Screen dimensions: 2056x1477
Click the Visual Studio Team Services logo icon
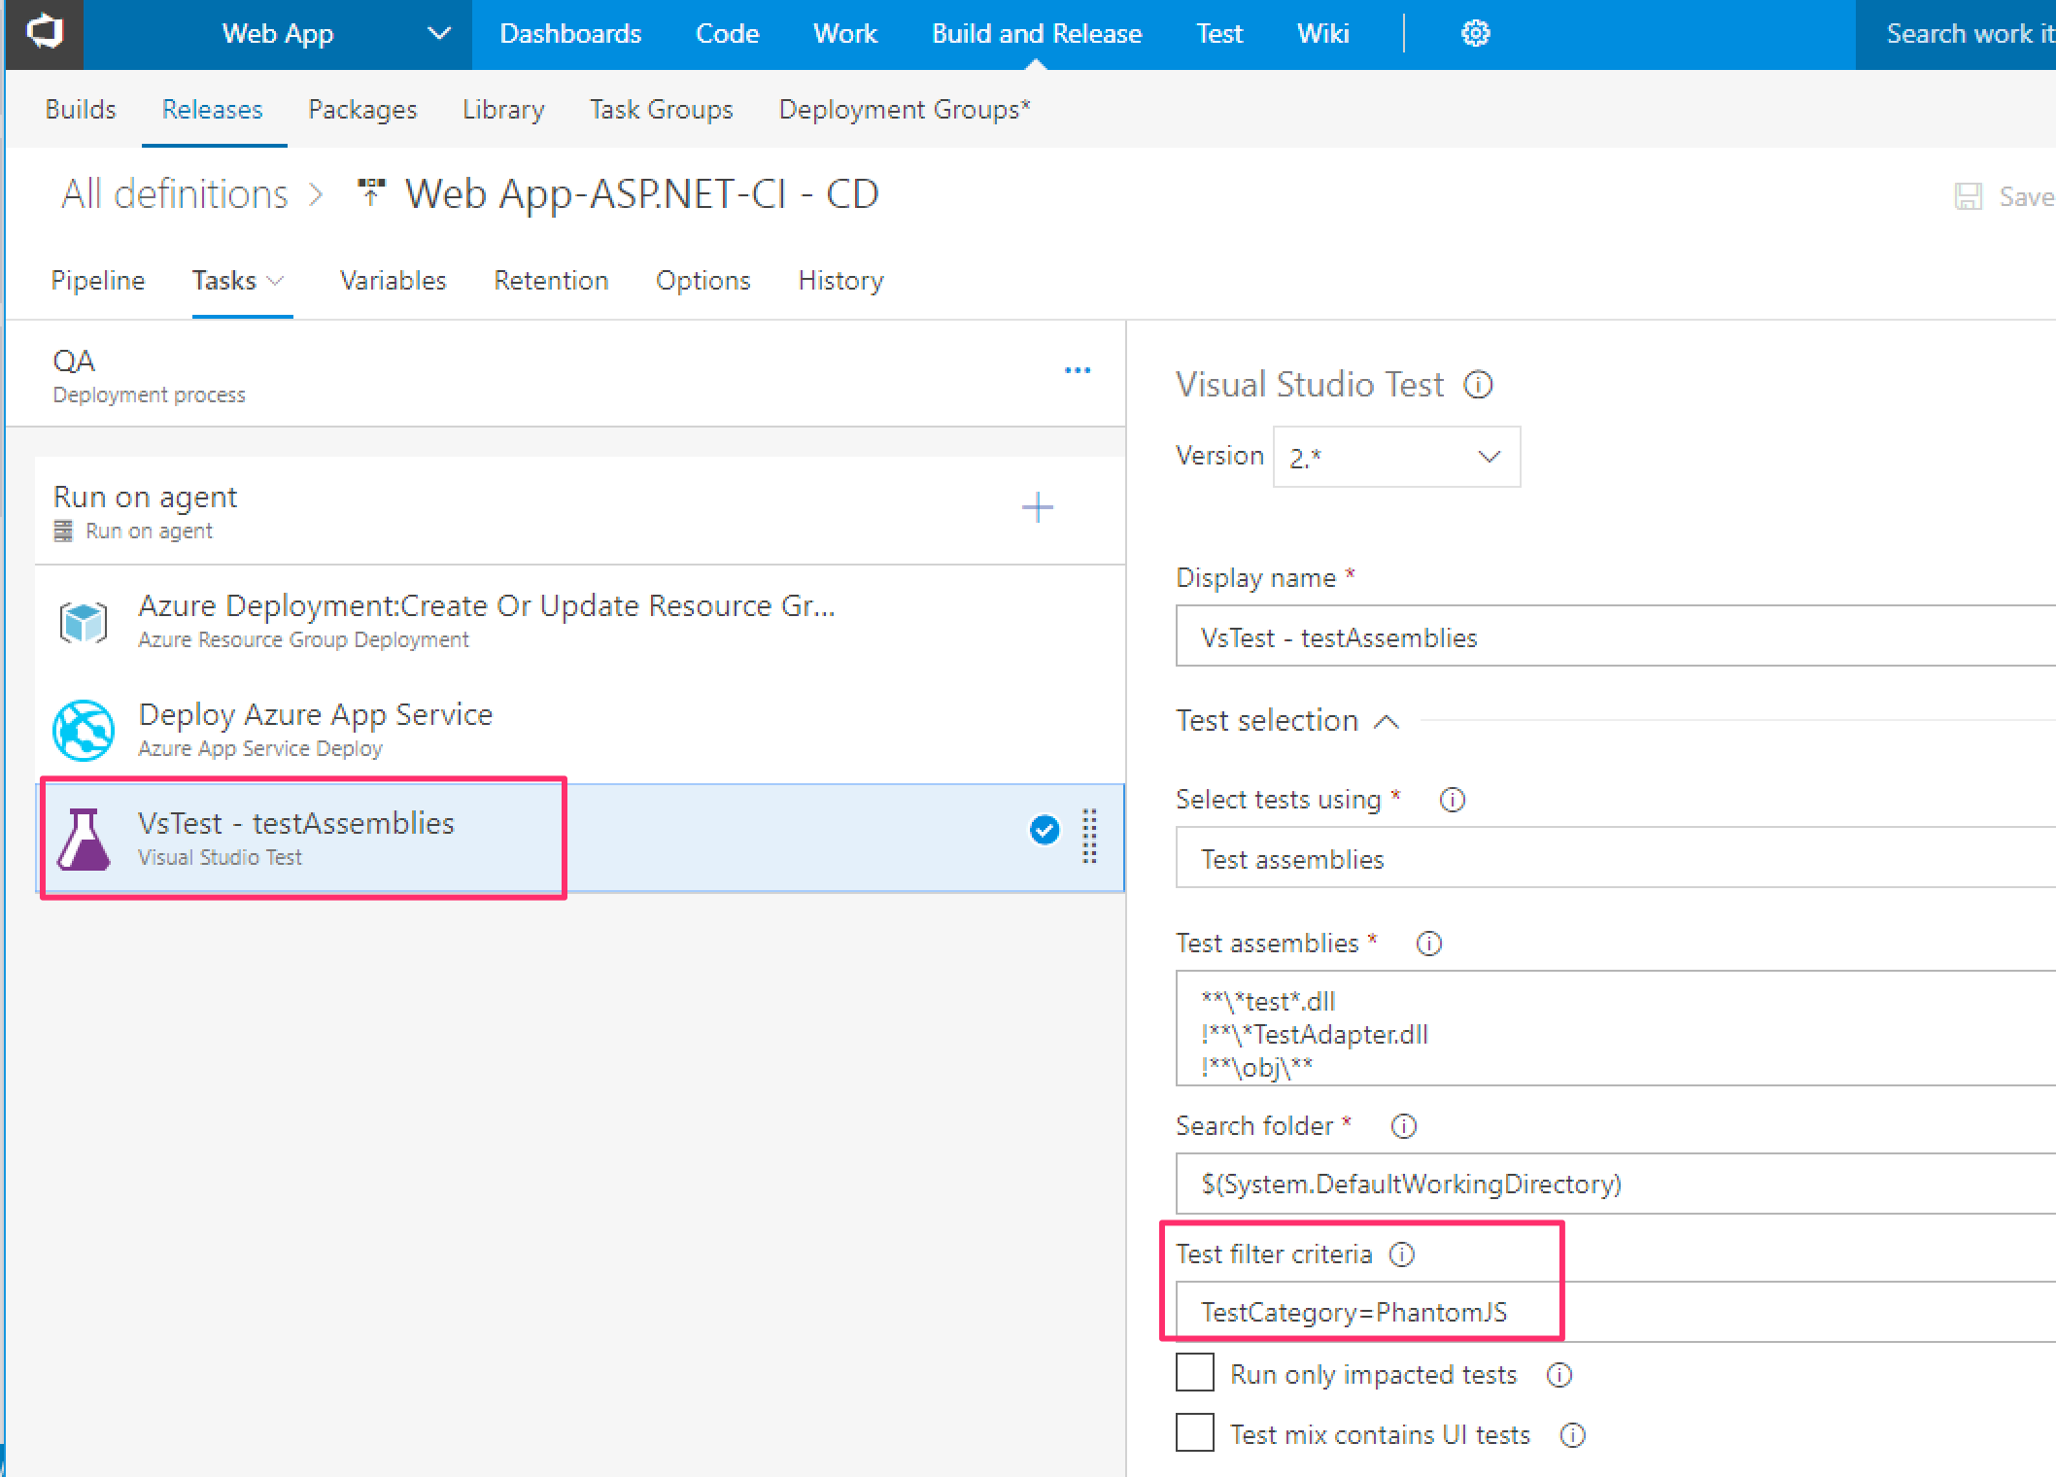[44, 33]
